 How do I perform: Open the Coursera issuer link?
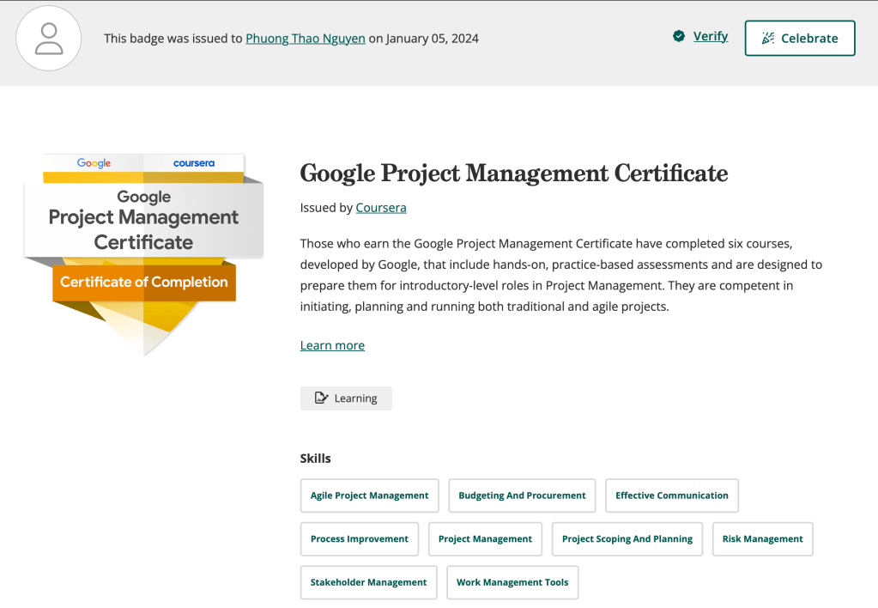381,208
